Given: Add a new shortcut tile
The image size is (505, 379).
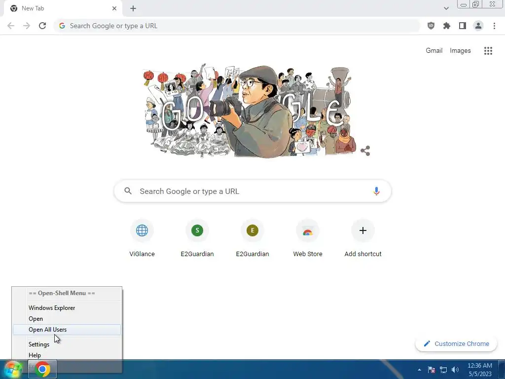Looking at the screenshot, I should [363, 238].
